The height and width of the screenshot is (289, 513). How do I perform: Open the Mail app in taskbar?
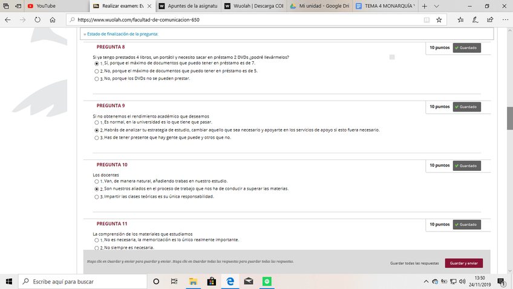[248, 282]
